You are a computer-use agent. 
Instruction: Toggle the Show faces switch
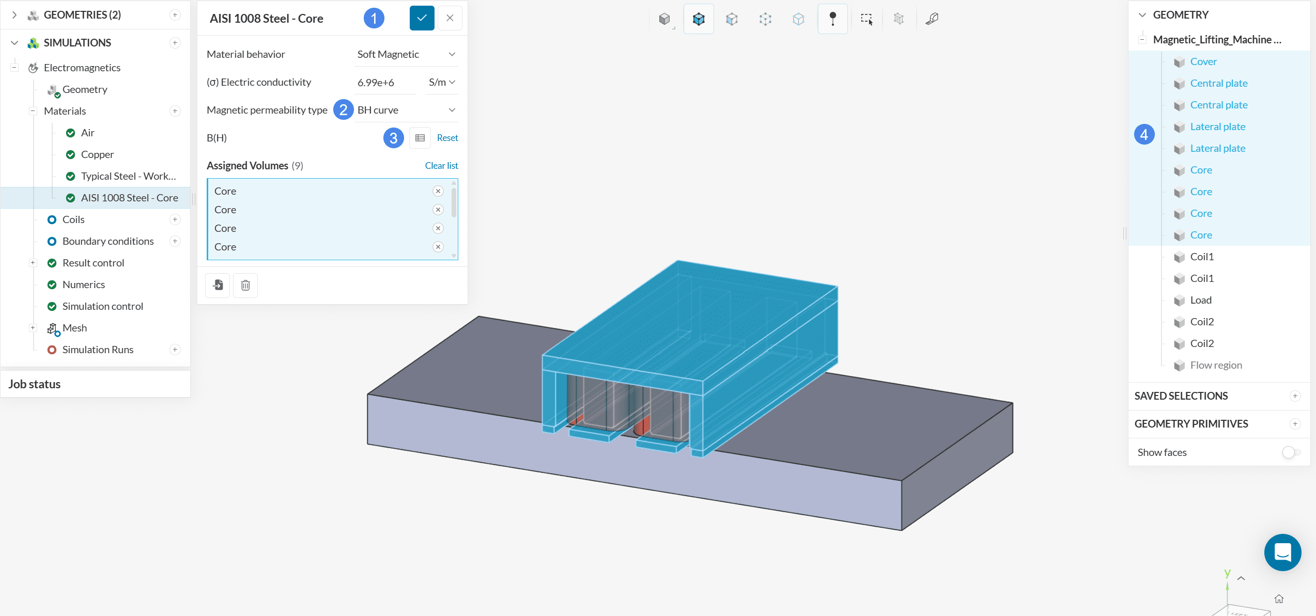(1291, 452)
